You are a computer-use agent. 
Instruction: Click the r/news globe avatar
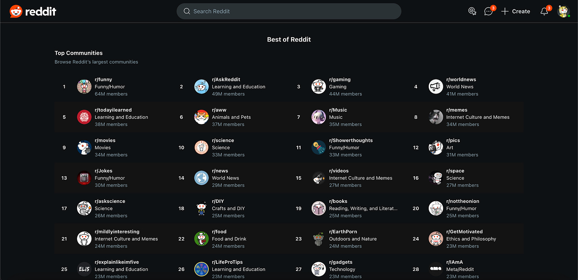coord(201,178)
